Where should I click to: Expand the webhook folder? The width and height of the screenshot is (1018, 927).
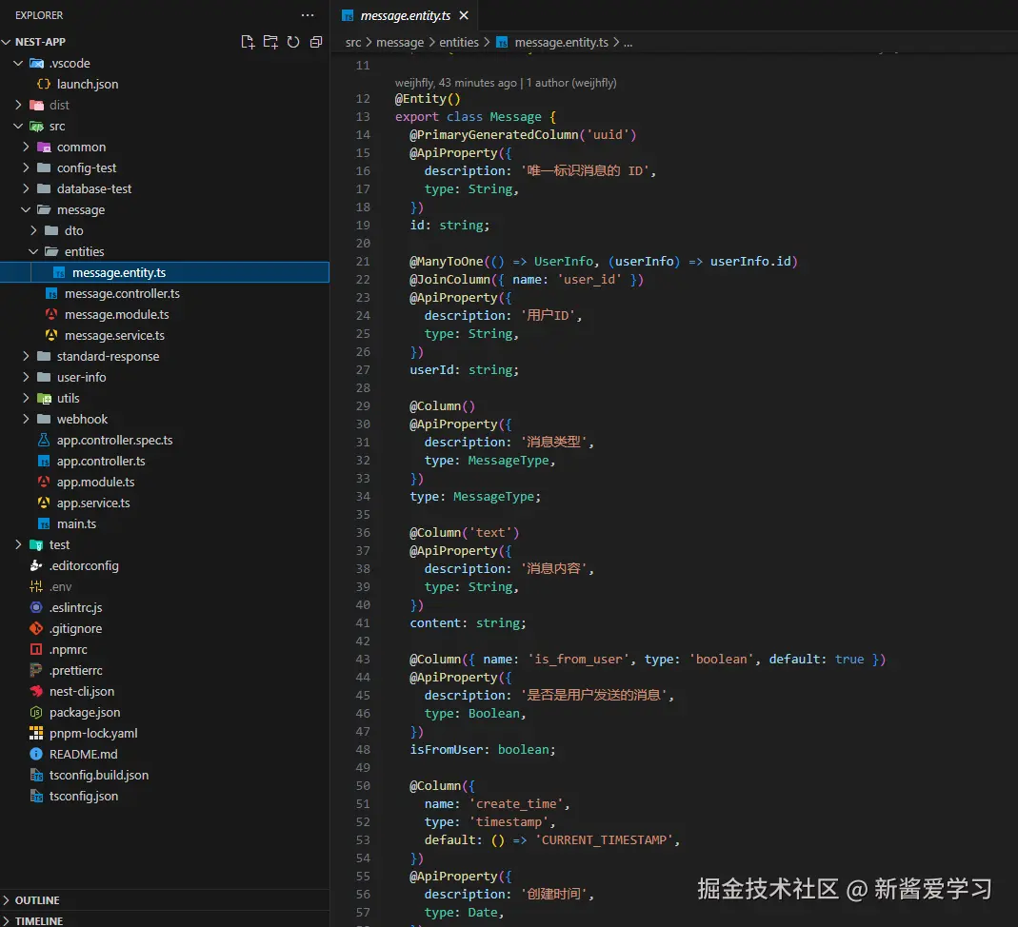[26, 419]
